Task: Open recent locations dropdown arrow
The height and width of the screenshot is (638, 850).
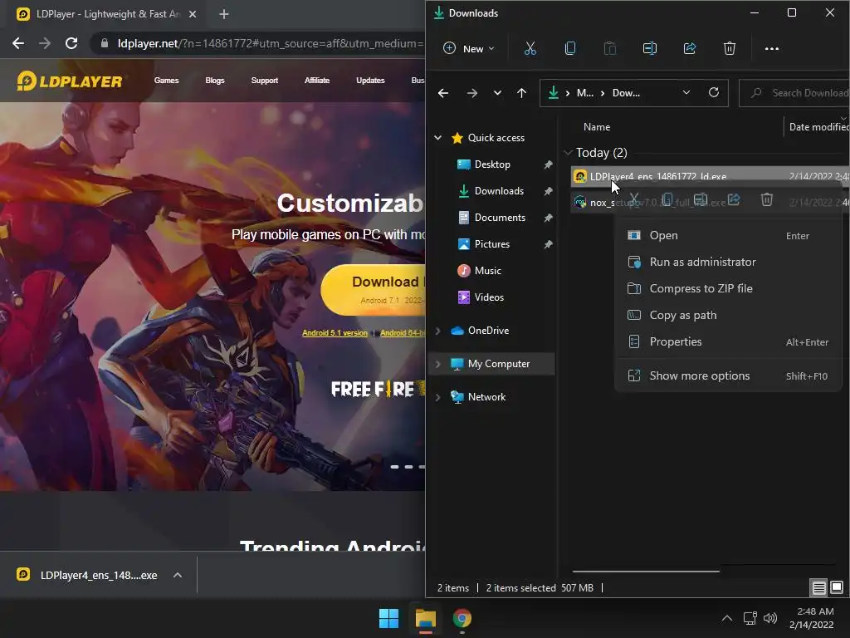Action: click(x=497, y=93)
